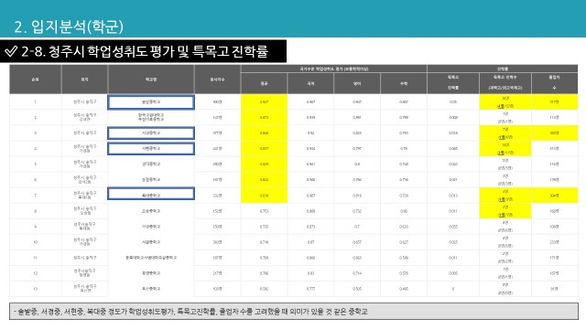This screenshot has width=586, height=329.
Task: Click the '졸업자 수' column header
Action: tap(555, 83)
